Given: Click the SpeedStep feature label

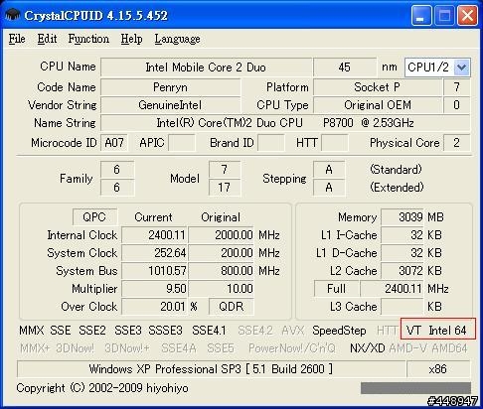Looking at the screenshot, I should [339, 331].
